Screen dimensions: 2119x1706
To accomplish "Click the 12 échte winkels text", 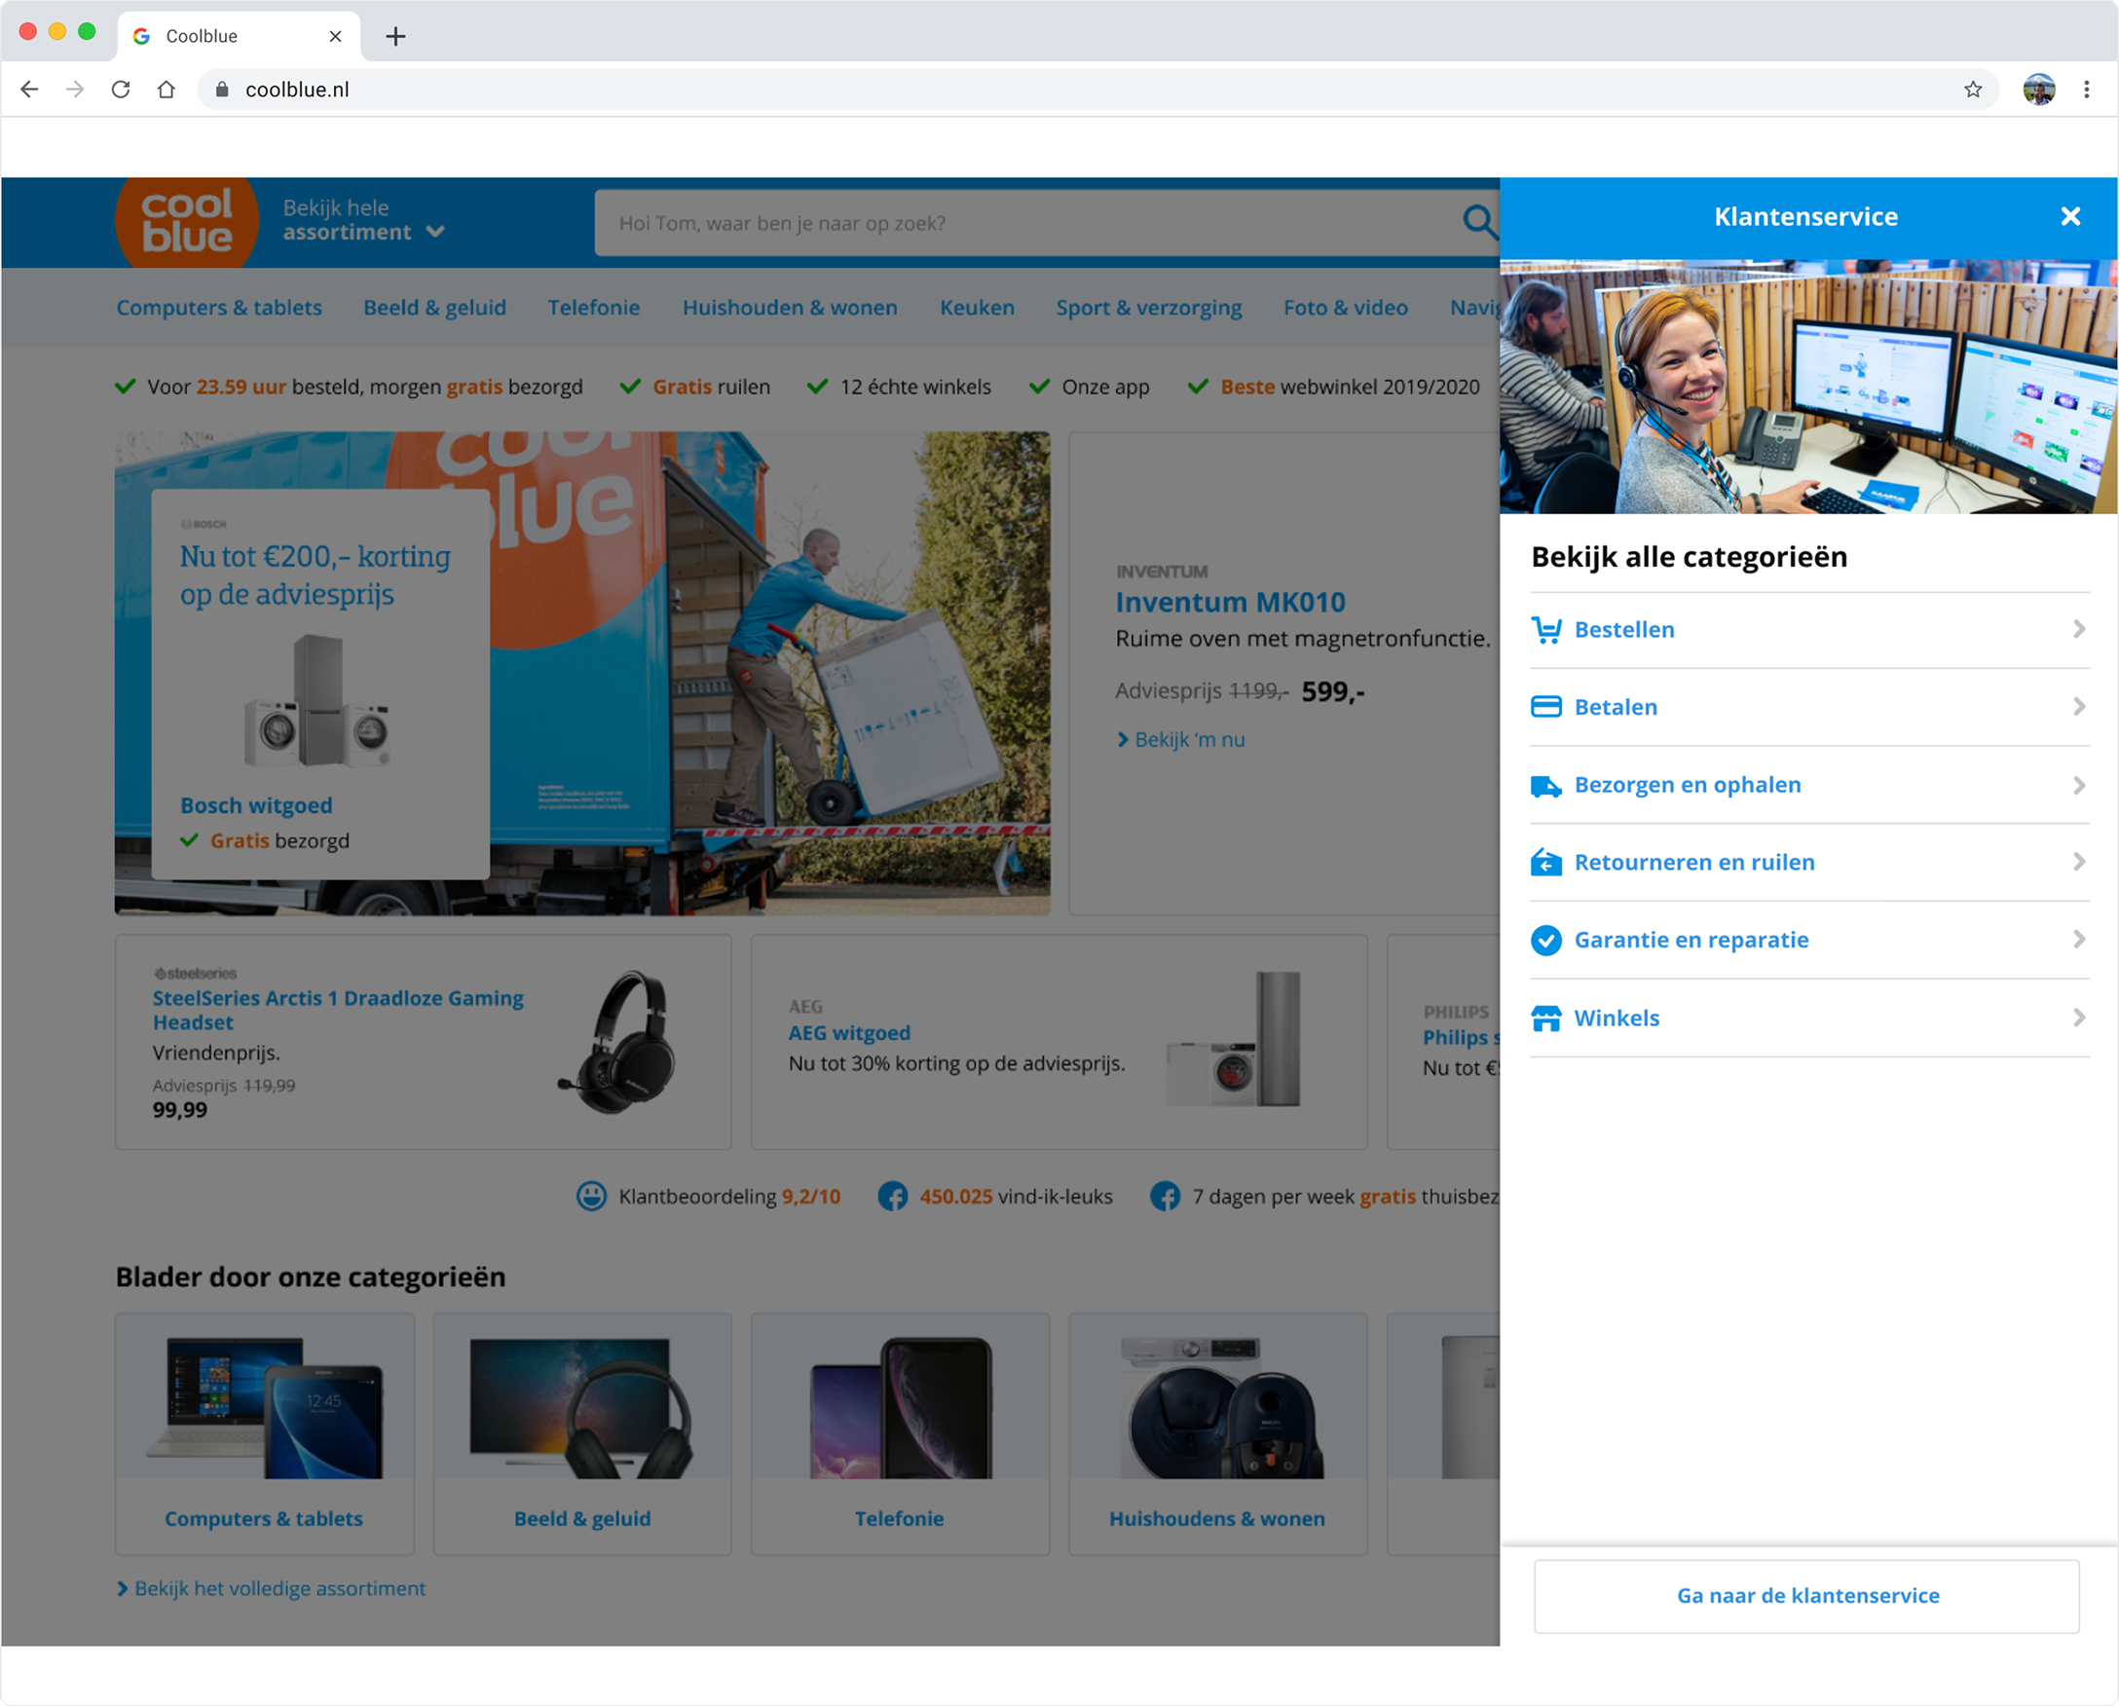I will click(915, 388).
